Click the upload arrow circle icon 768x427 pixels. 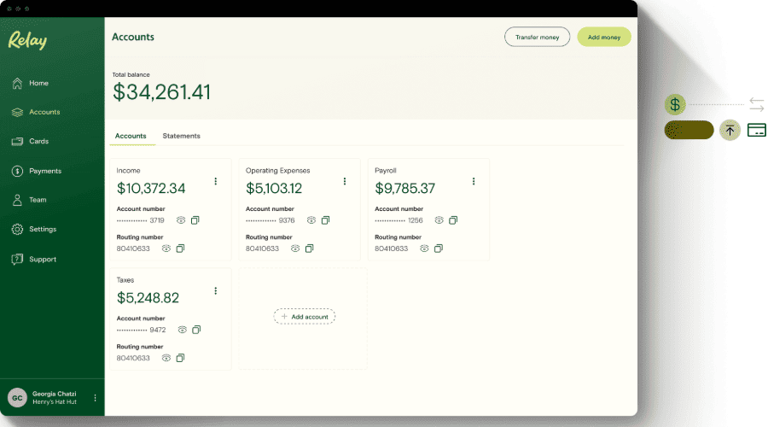[x=730, y=131]
